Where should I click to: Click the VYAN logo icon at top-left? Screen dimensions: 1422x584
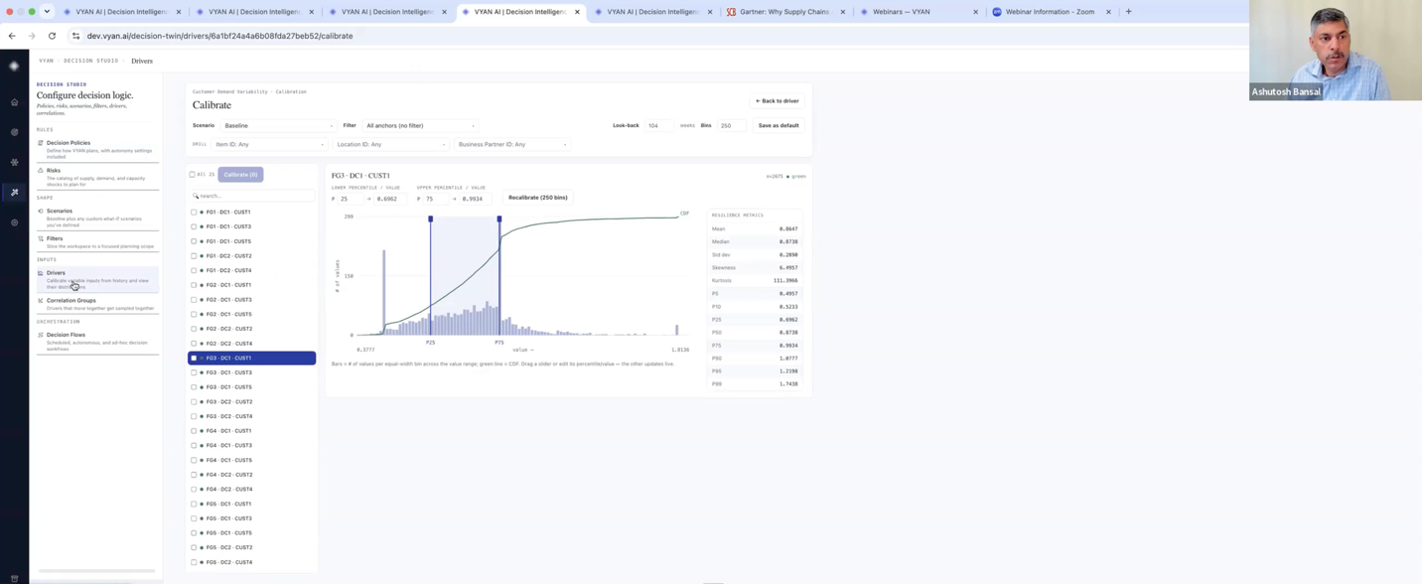click(x=14, y=66)
